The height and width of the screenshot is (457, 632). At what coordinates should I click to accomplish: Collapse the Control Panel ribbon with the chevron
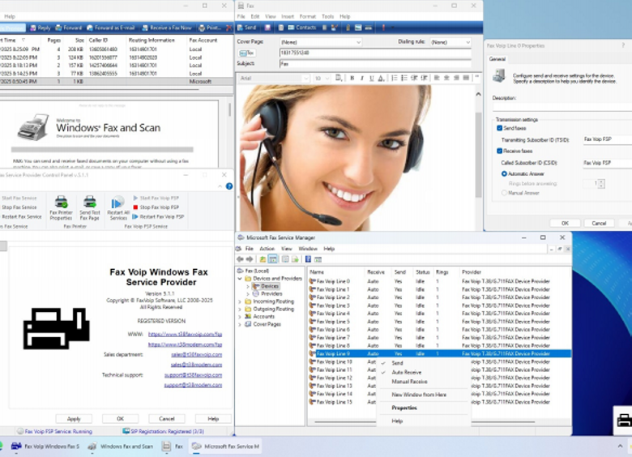(x=220, y=186)
